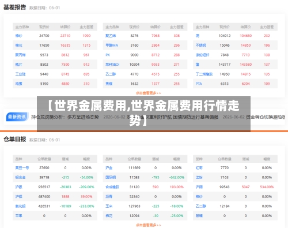Viewport: 288px width, 228px height.
Task: Open the 工业硅 product link
Action: [x=20, y=74]
